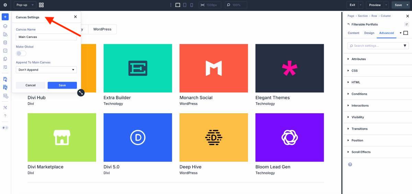Viewport: 412px width, 194px height.
Task: Open the settings gear in top bar
Action: (5, 5)
